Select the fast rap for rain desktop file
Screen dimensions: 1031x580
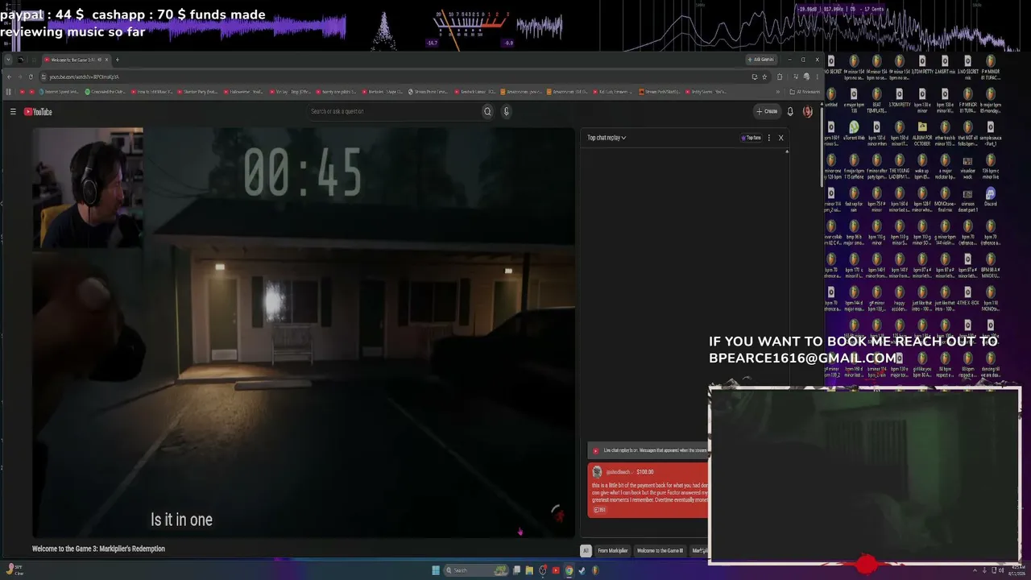coord(854,200)
